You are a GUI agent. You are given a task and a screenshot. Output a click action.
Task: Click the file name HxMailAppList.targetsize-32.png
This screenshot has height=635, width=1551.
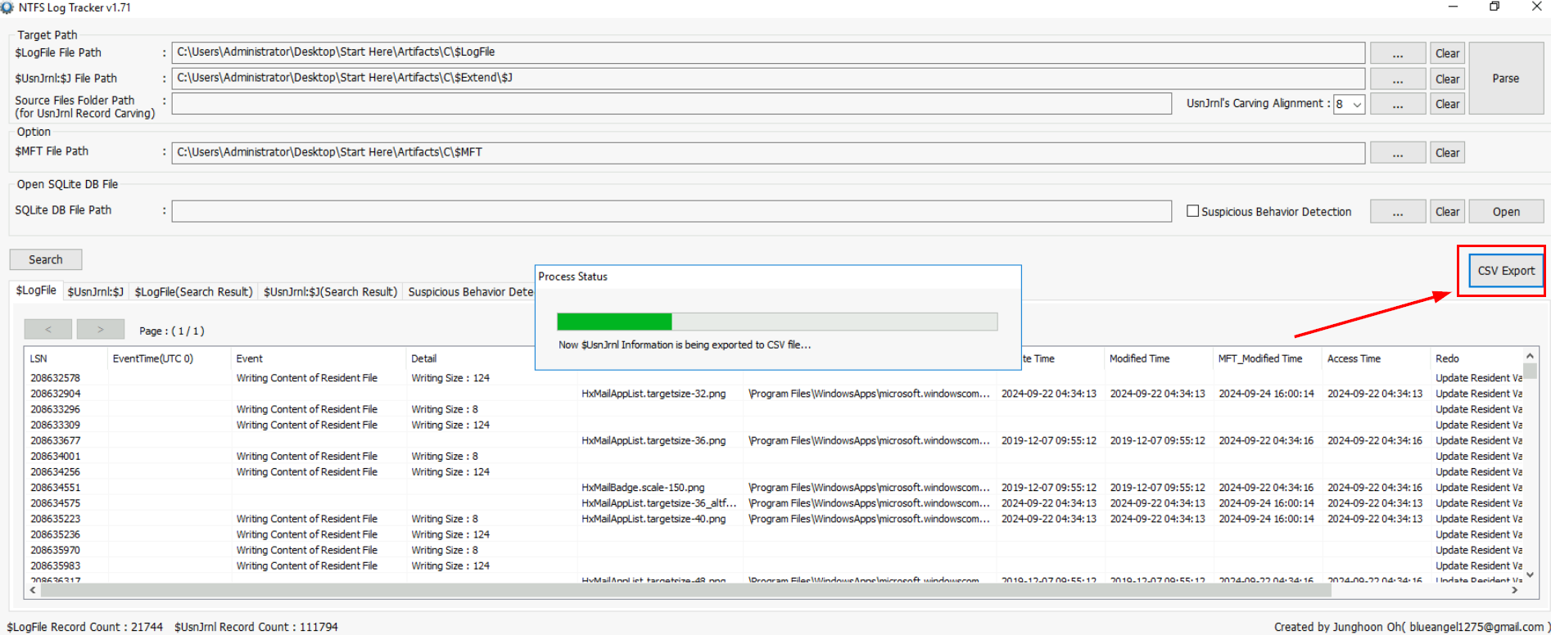653,394
